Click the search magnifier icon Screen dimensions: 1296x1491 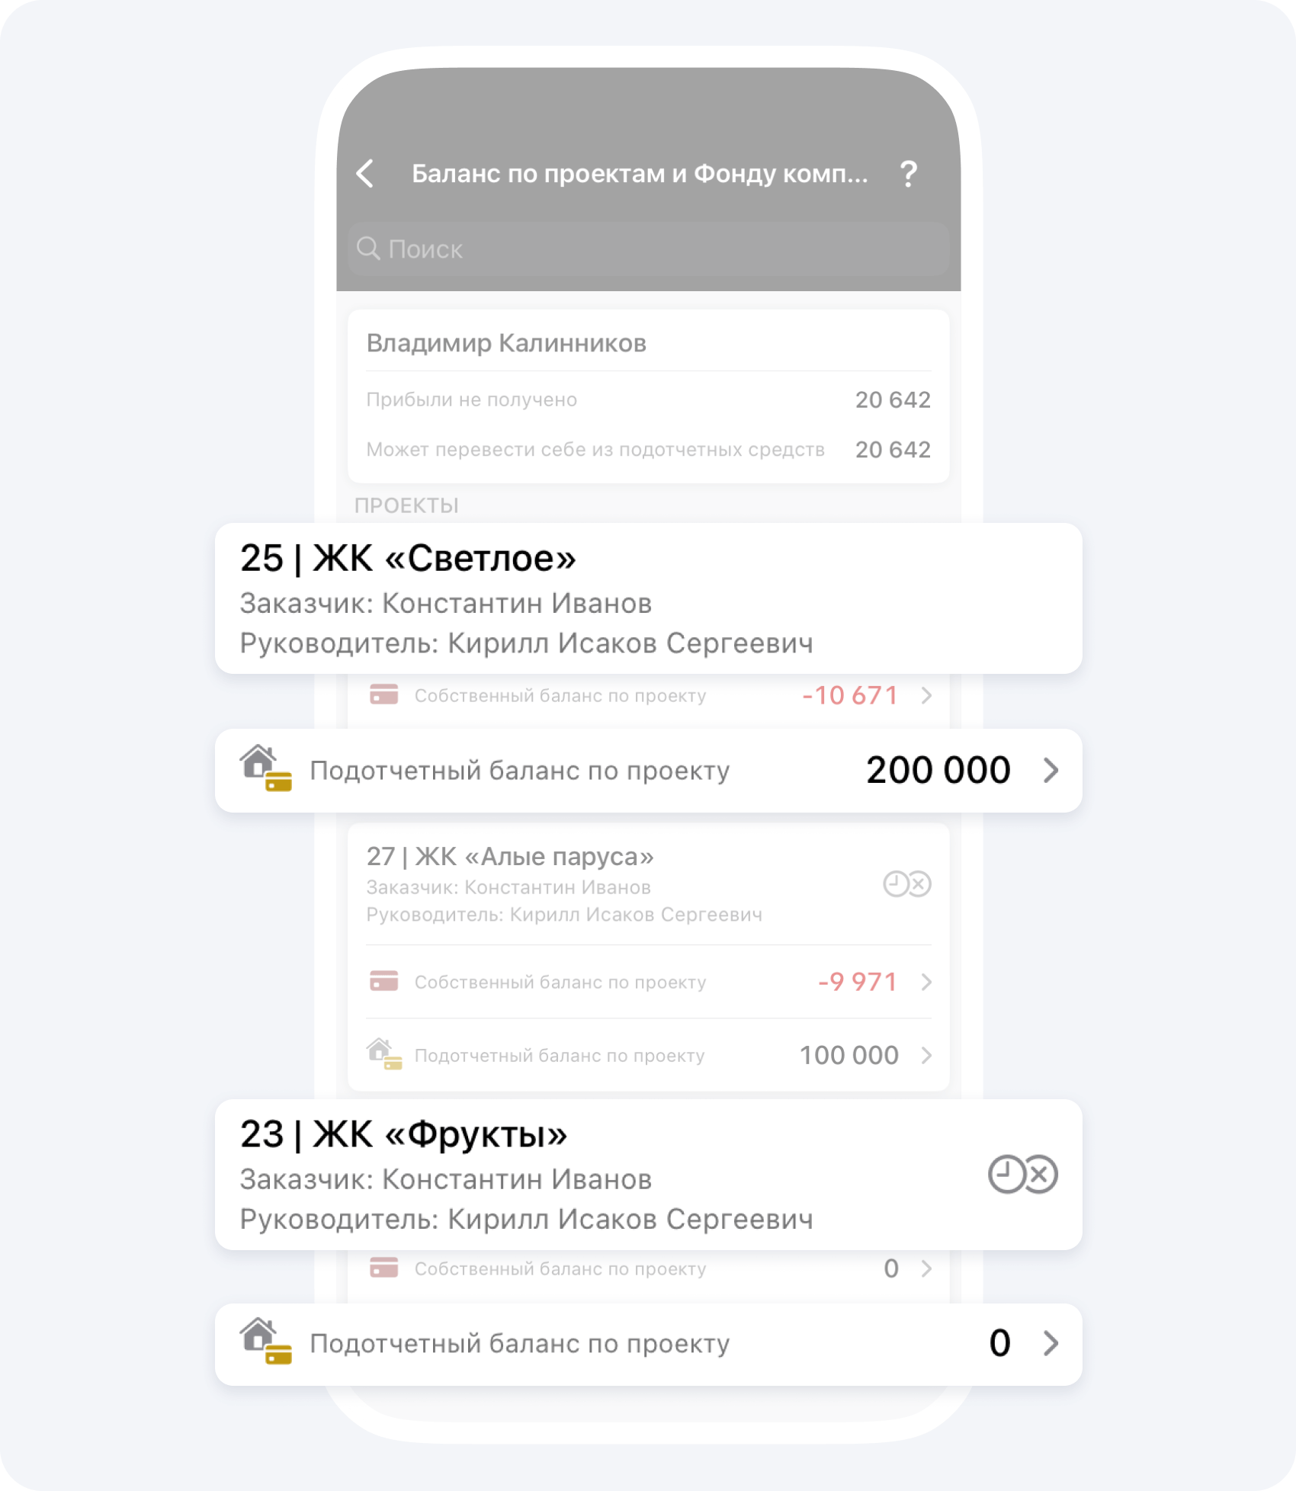(x=368, y=248)
